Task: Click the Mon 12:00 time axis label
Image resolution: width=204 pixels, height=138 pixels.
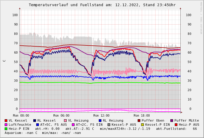Action: tap(101, 115)
